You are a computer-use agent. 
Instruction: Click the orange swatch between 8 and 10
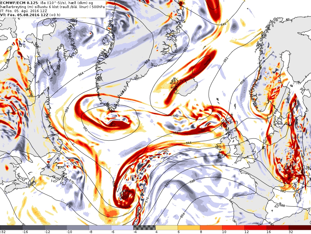(x=211, y=227)
